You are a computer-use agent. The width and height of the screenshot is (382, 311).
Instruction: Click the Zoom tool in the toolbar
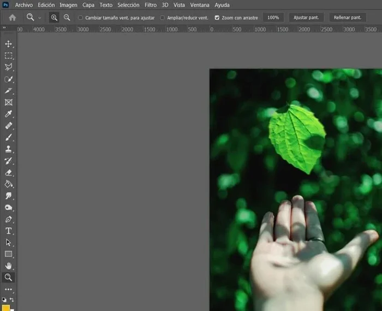point(8,277)
